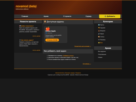This screenshot has height=102, width=136.
Task: Open the gamepad icon for Режимы category
Action: (x=99, y=40)
